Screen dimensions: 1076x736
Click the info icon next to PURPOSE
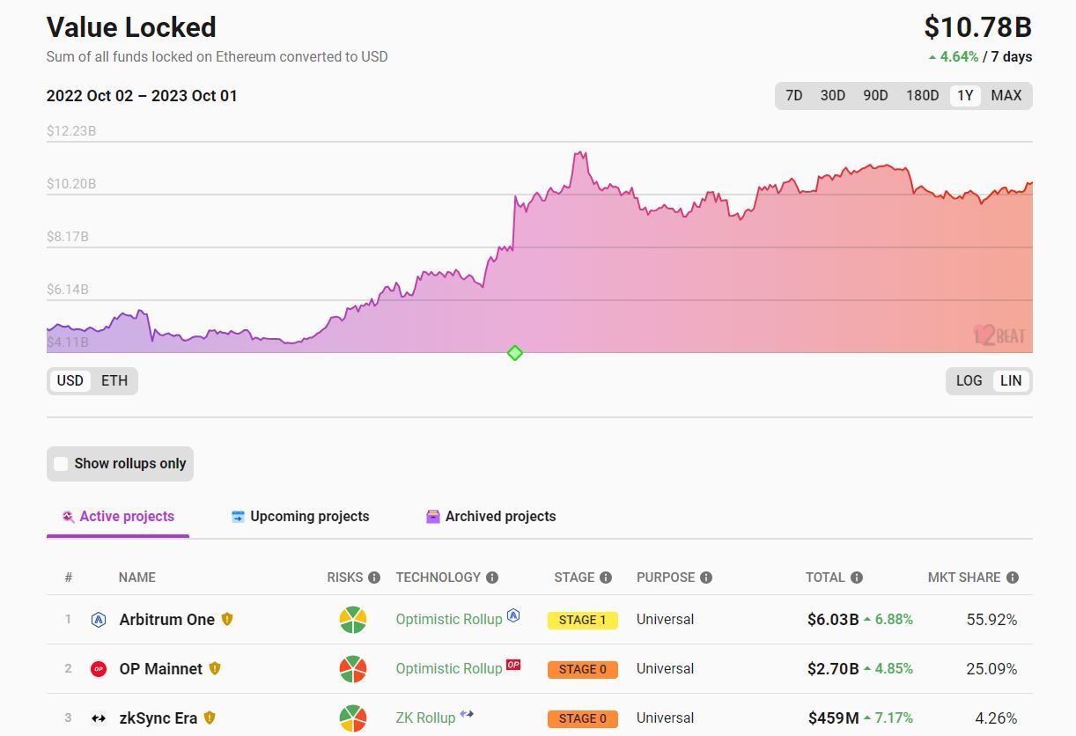706,578
